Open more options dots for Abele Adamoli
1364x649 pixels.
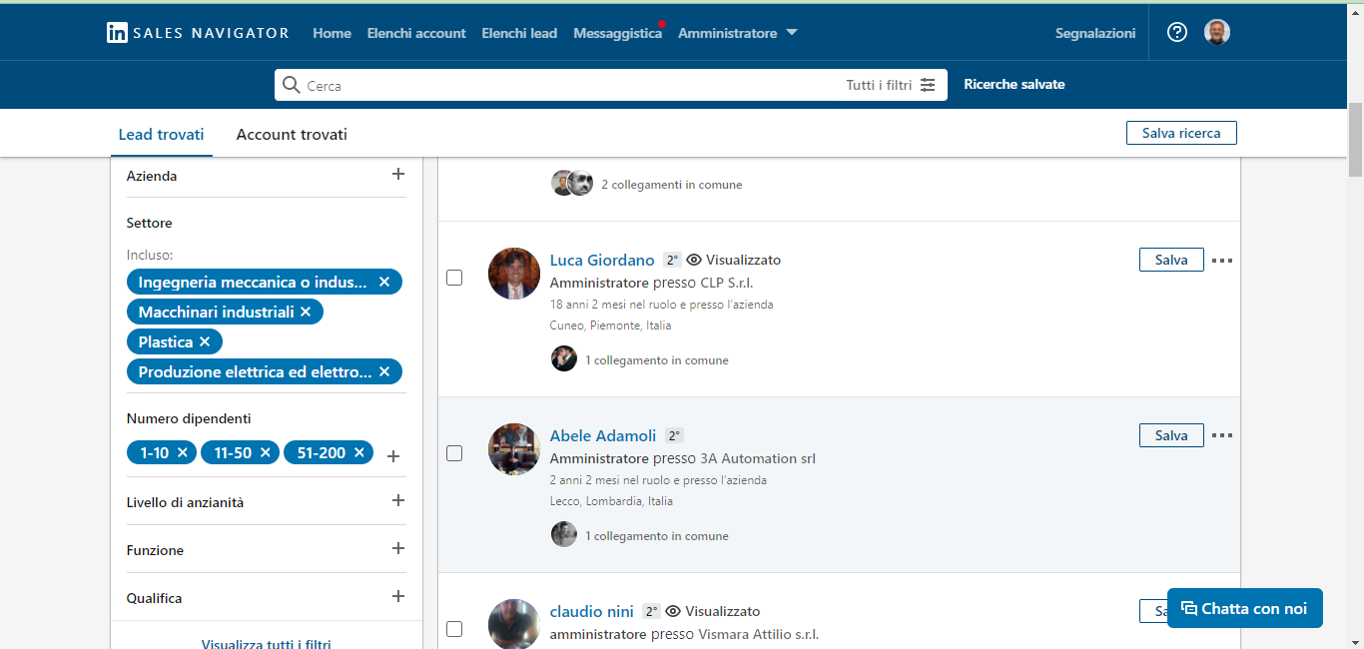tap(1222, 436)
